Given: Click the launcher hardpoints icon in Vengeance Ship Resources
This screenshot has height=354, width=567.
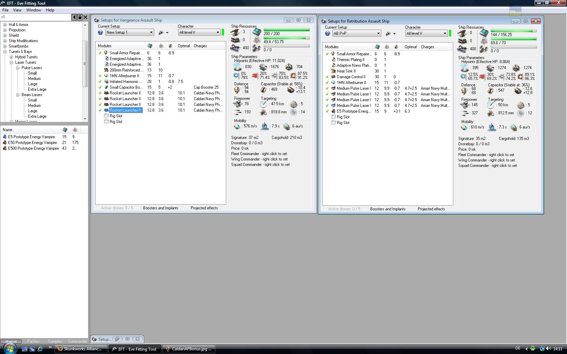Looking at the screenshot, I should 235,40.
